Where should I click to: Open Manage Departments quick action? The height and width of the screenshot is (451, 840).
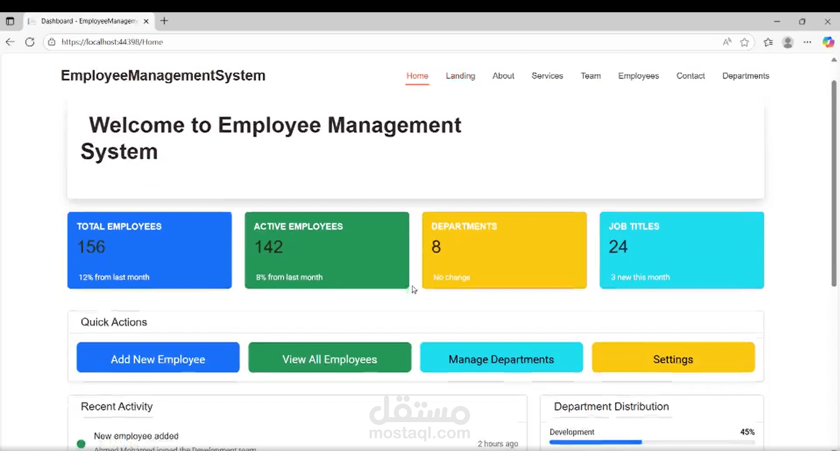(501, 359)
